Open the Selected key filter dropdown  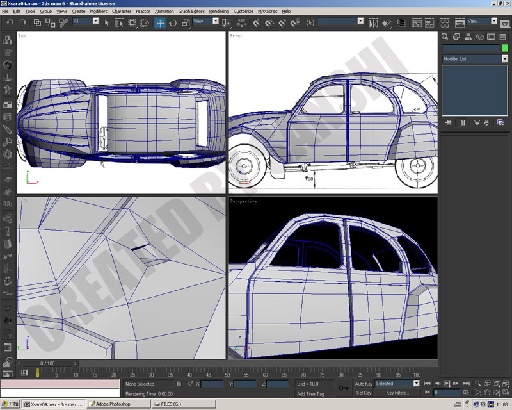pos(417,383)
